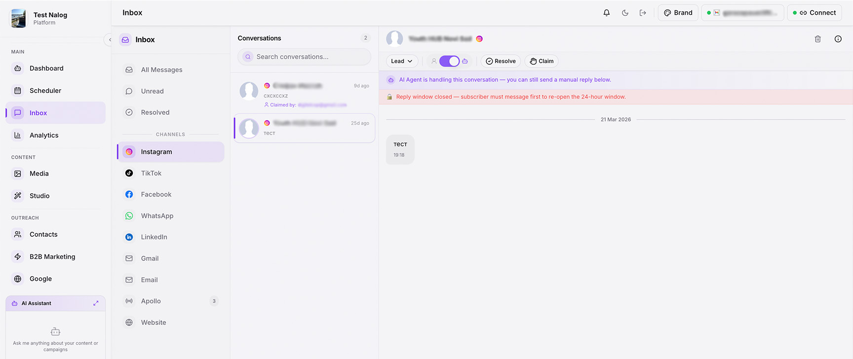This screenshot has height=359, width=853.
Task: Select Facebook channel
Action: click(x=171, y=194)
